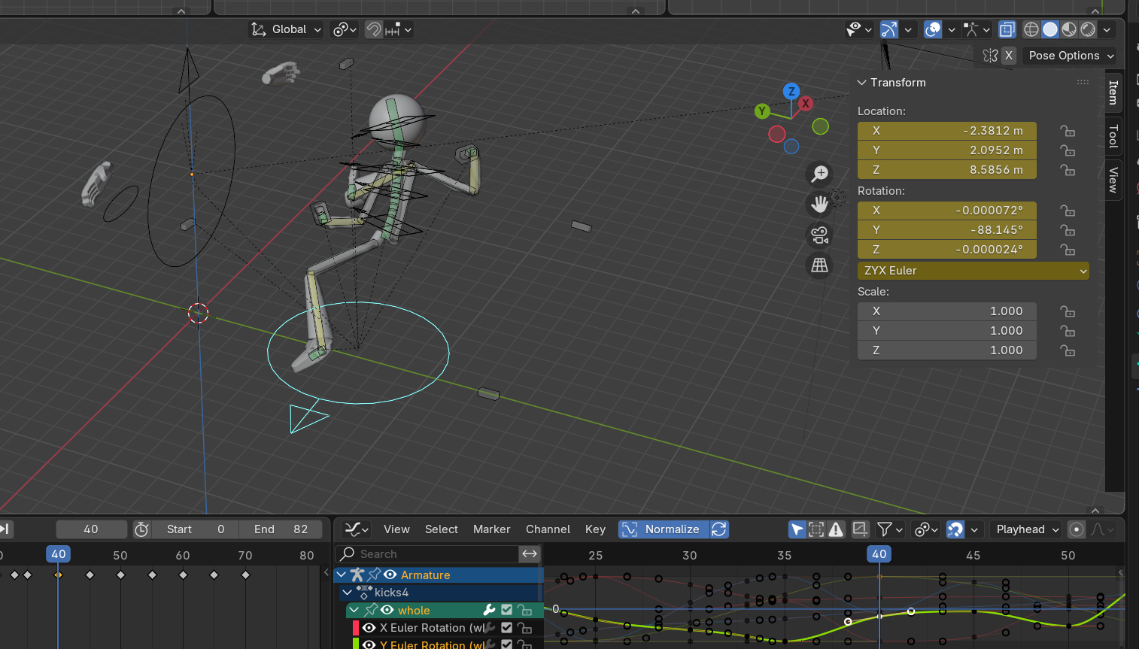This screenshot has width=1139, height=649.
Task: Open the Channel menu
Action: coord(548,529)
